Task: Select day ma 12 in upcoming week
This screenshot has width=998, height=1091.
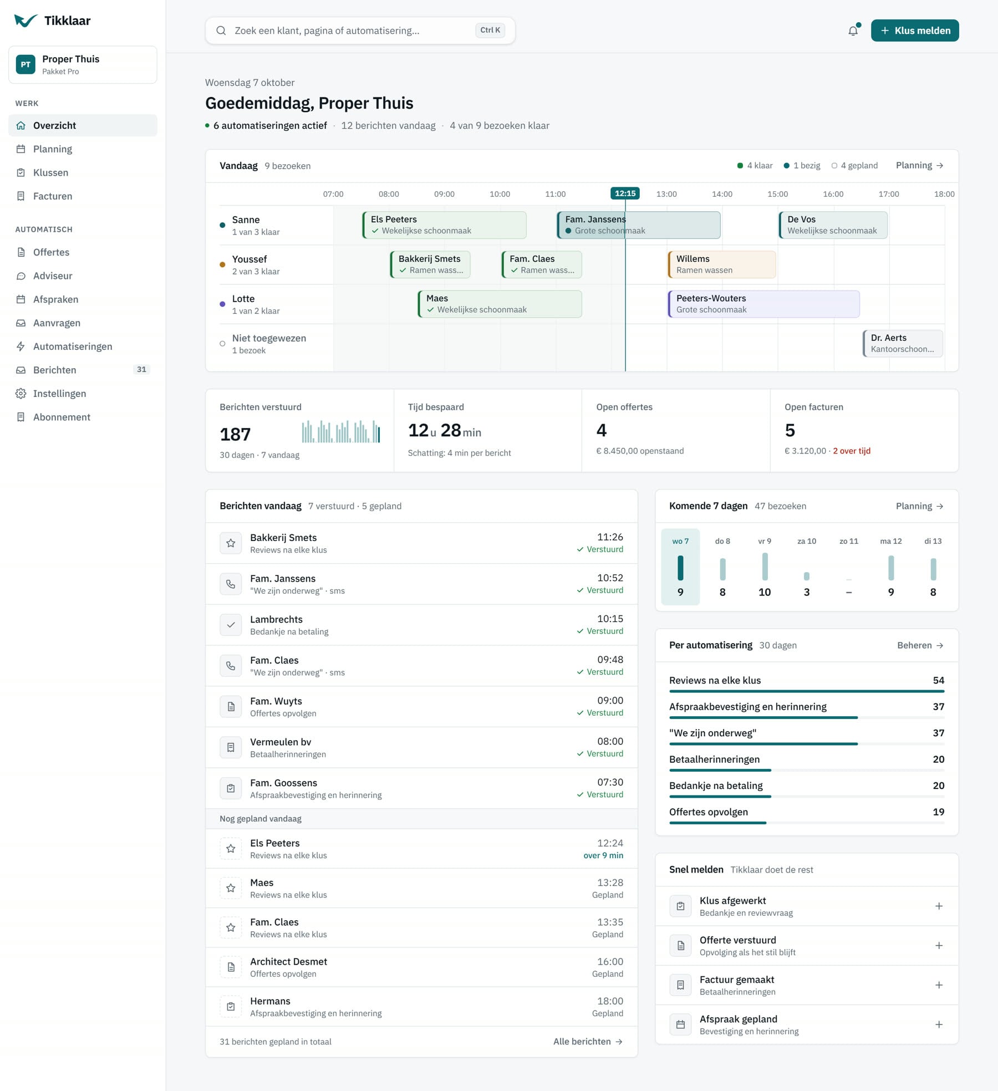Action: tap(891, 567)
